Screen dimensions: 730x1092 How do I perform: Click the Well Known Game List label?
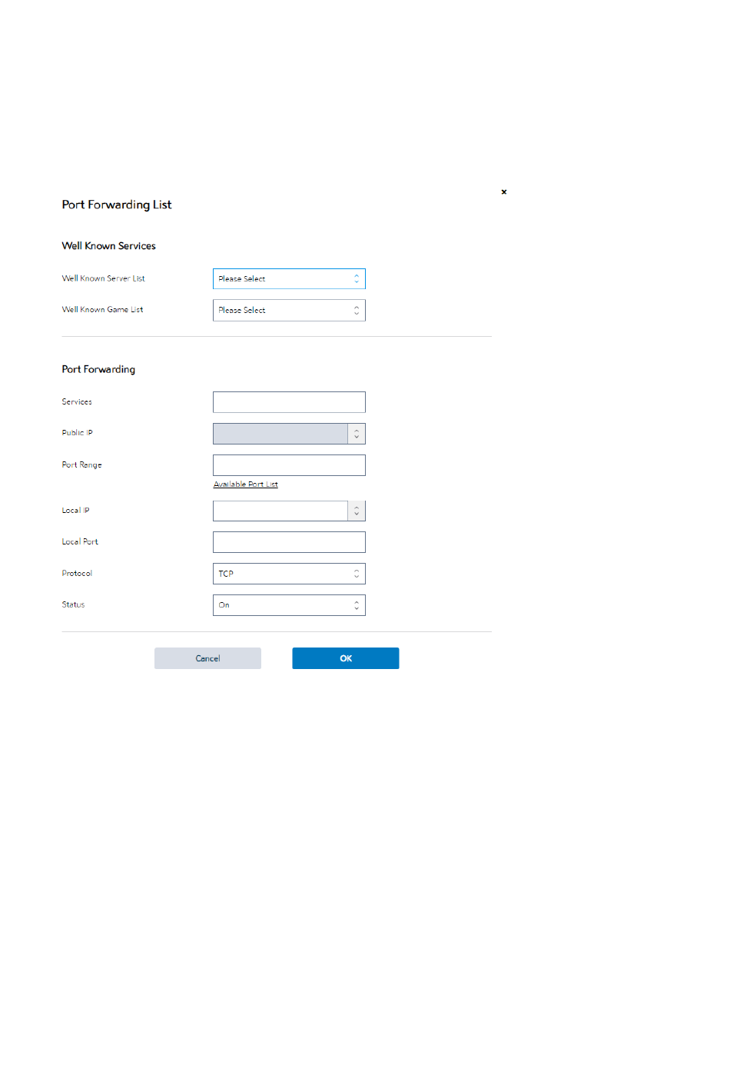pyautogui.click(x=102, y=310)
